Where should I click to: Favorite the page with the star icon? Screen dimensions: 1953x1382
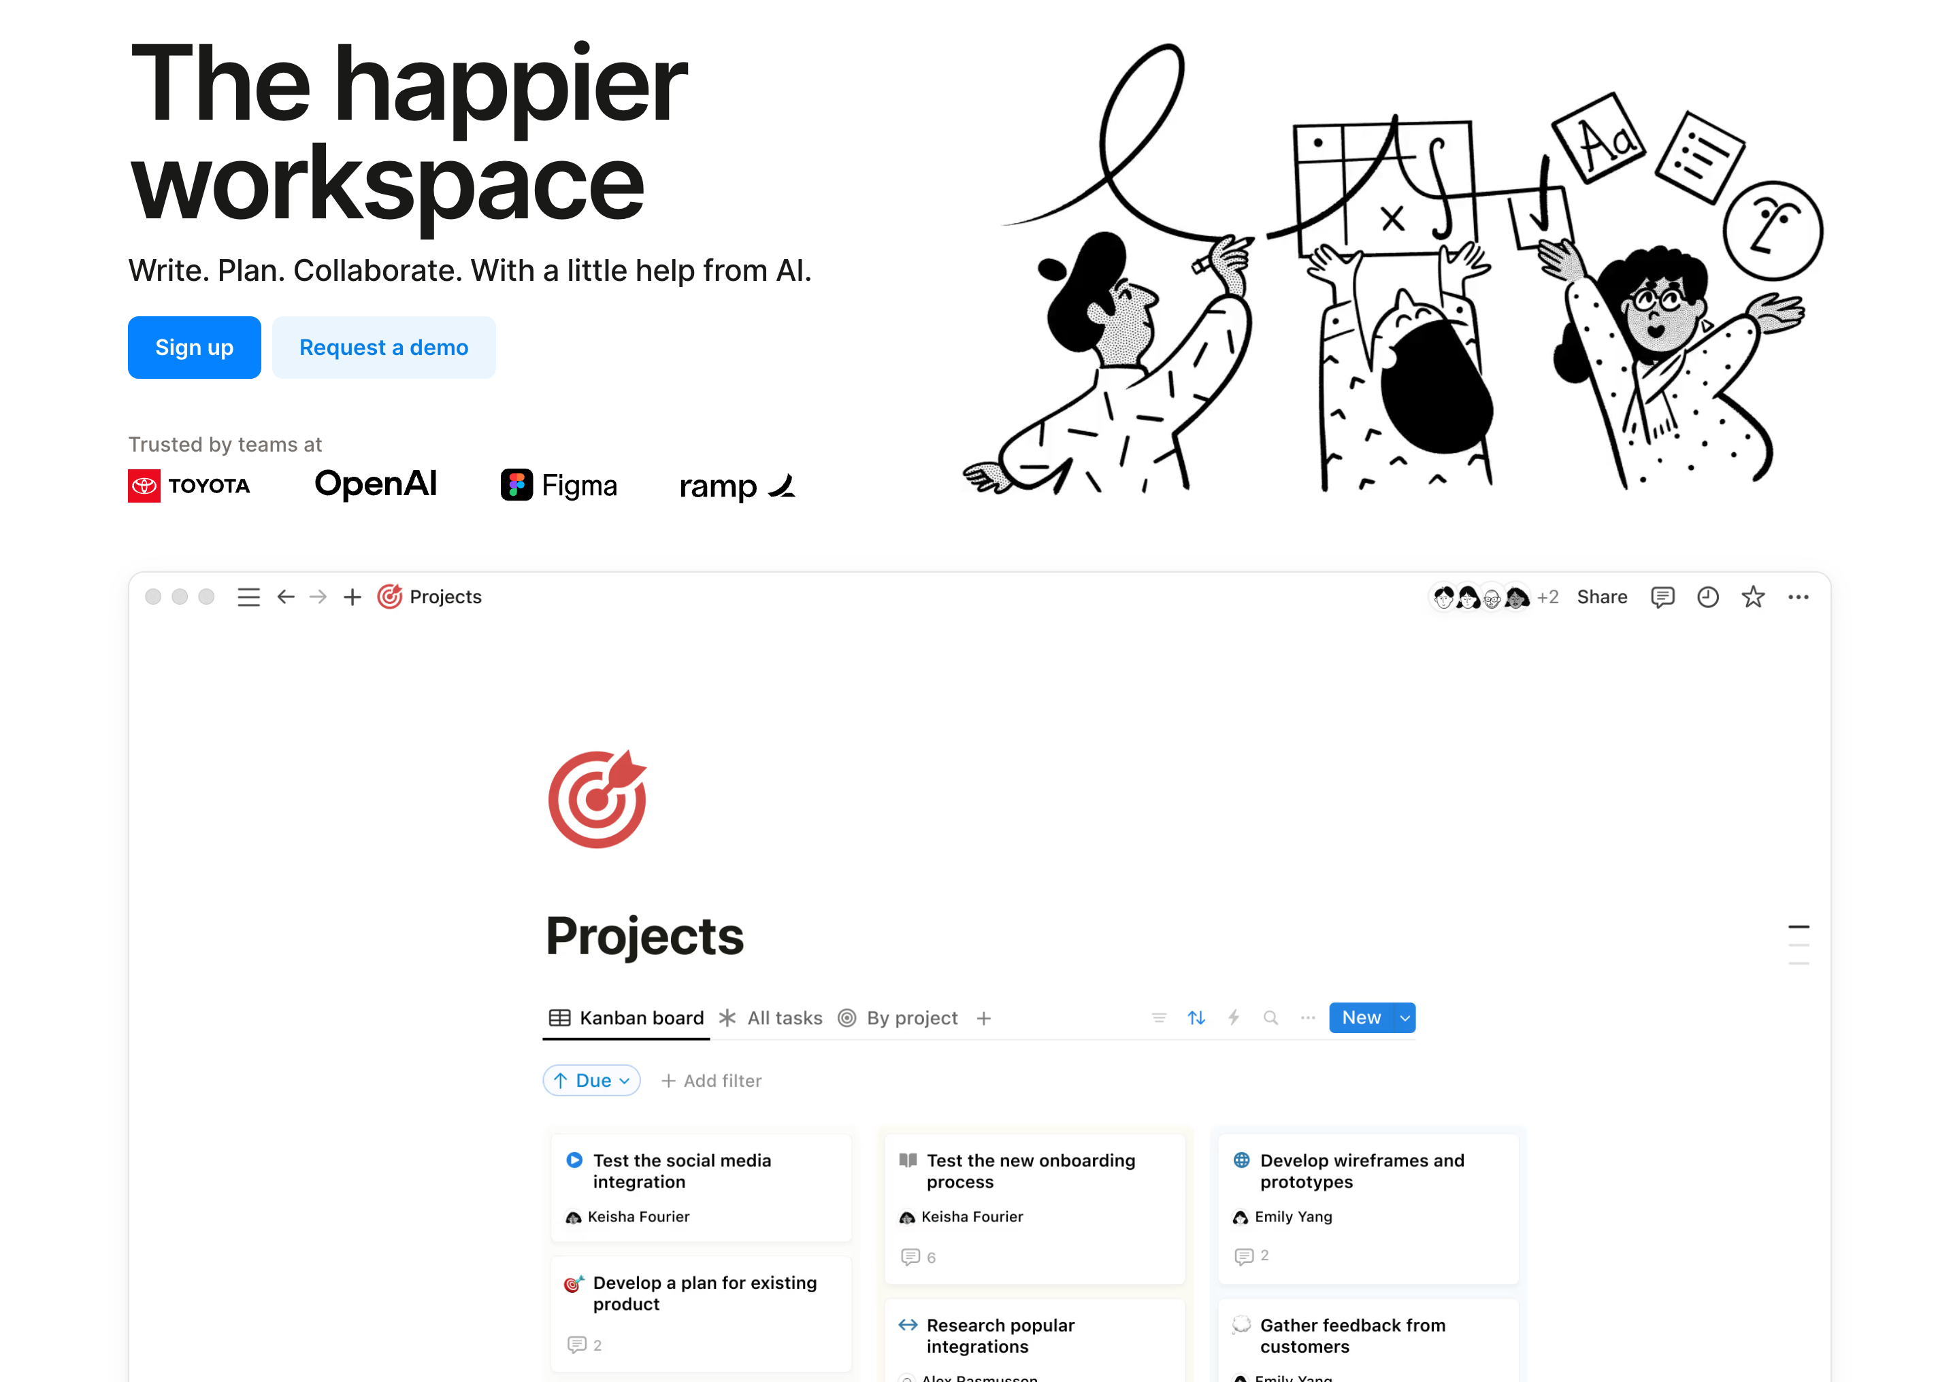[x=1752, y=597]
